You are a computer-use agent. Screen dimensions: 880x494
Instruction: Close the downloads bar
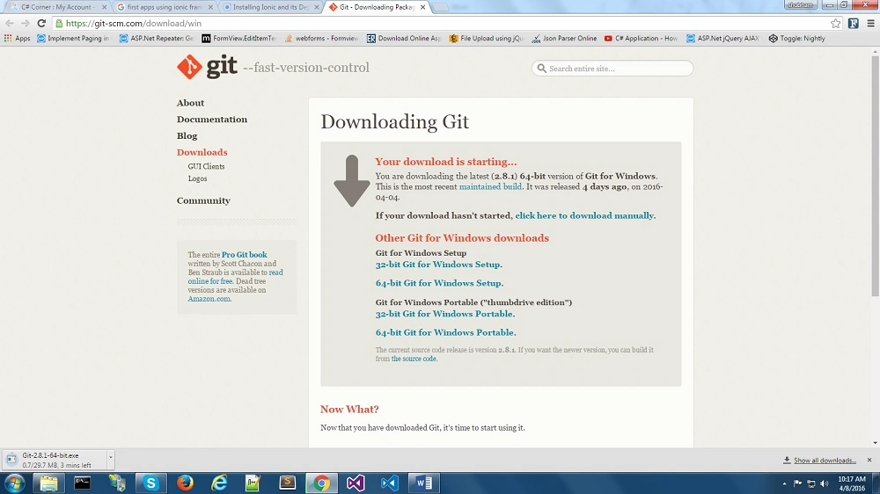coord(869,460)
